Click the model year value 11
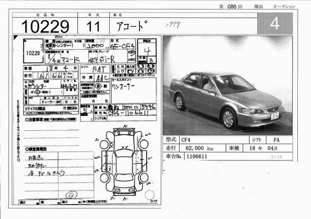The image size is (311, 219). point(93,27)
